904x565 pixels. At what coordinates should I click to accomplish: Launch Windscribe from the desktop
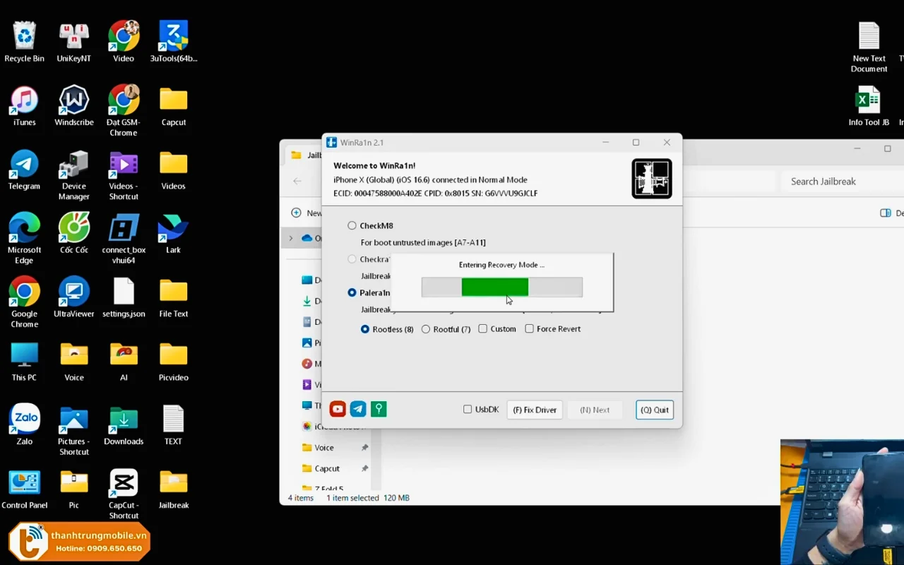coord(73,106)
